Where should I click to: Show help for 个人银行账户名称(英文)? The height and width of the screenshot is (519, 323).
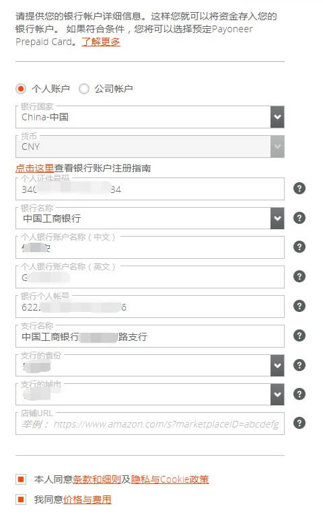coord(299,276)
